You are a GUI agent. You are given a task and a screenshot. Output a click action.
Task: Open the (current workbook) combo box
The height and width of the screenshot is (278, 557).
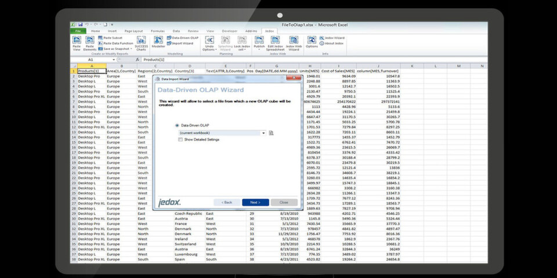point(222,133)
